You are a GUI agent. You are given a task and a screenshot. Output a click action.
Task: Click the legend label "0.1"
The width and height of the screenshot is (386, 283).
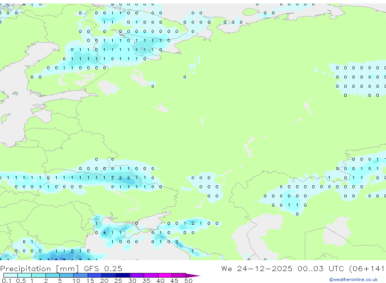7,281
